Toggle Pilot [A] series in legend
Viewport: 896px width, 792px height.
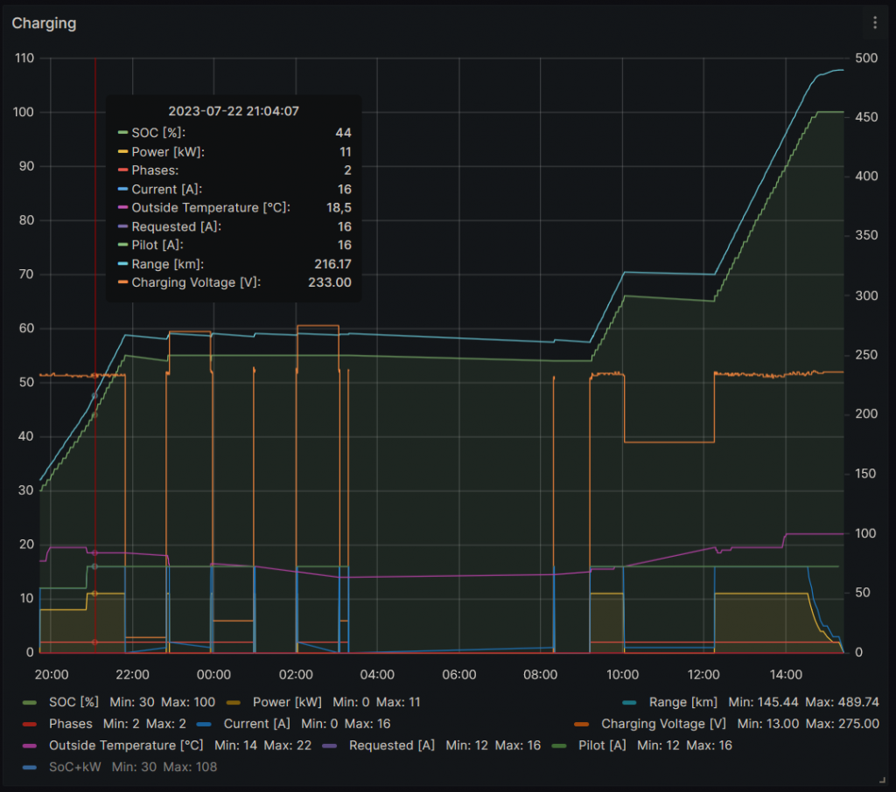(x=602, y=746)
